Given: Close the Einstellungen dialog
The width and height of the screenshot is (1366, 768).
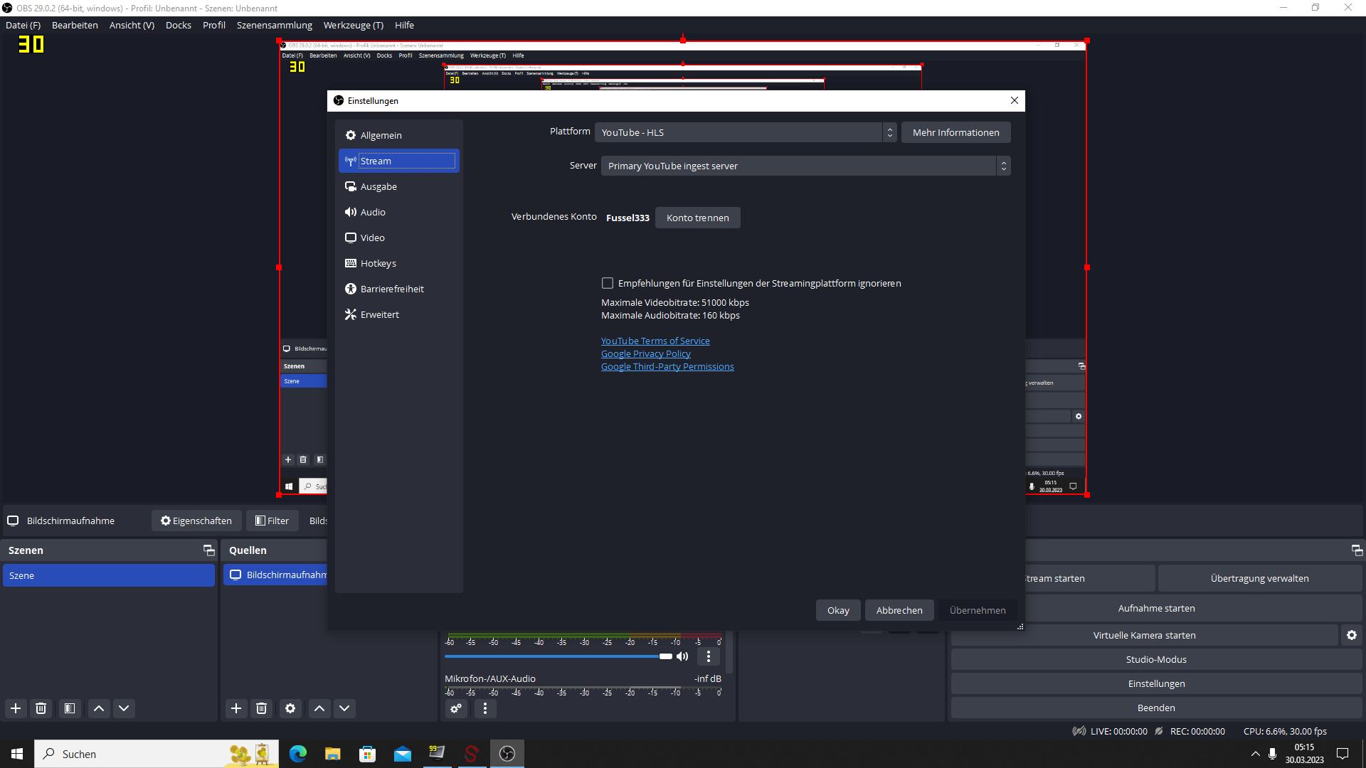Looking at the screenshot, I should pos(1015,100).
